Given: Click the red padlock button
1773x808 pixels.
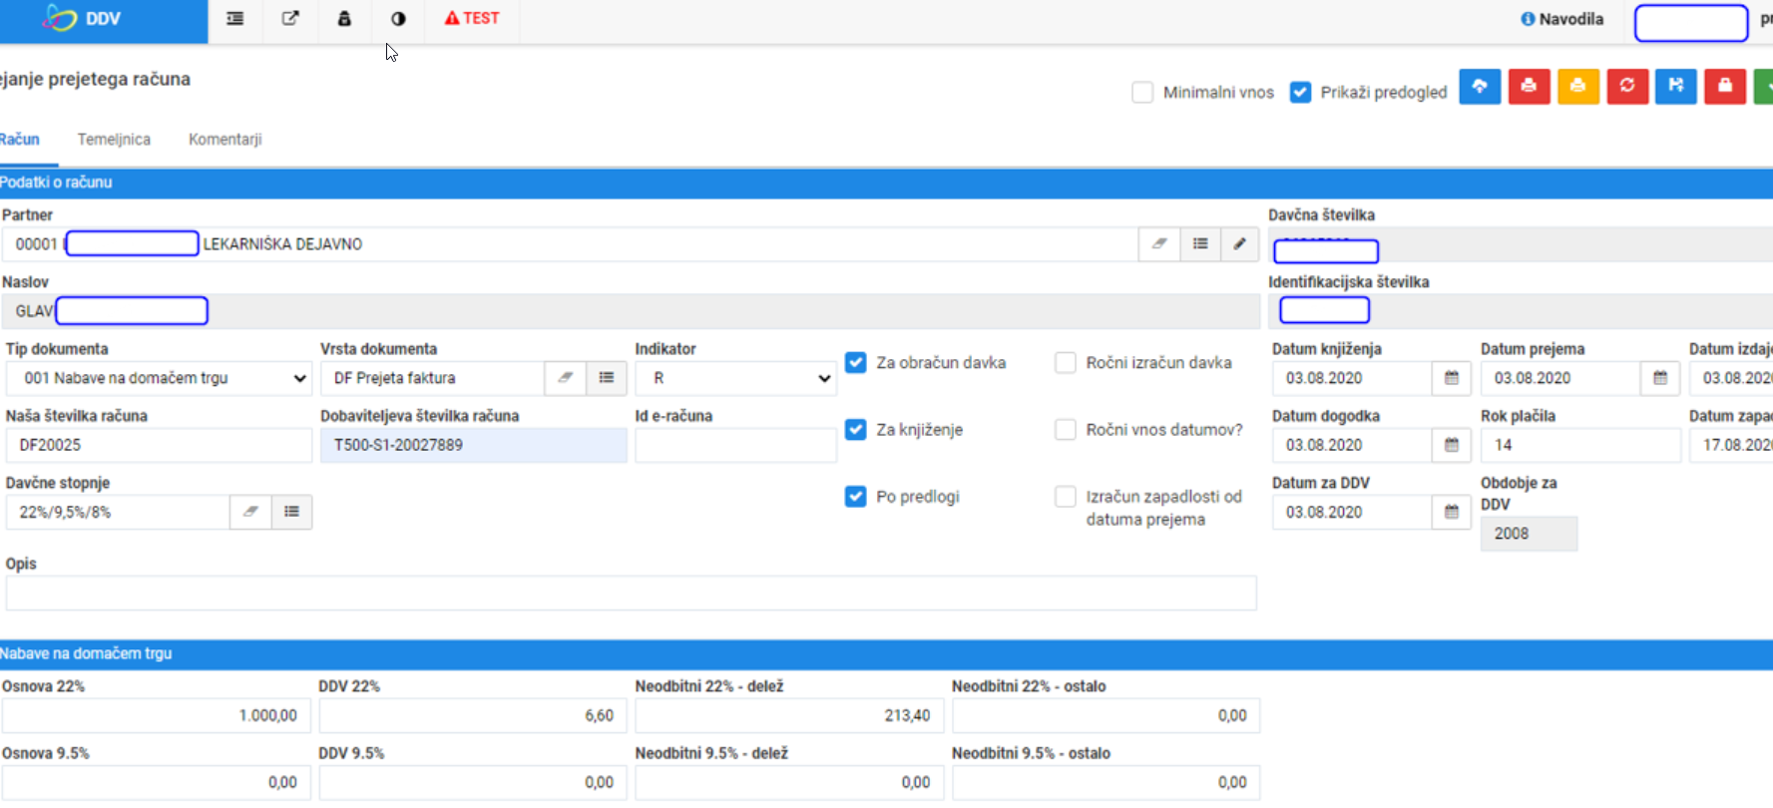Looking at the screenshot, I should pyautogui.click(x=1725, y=86).
